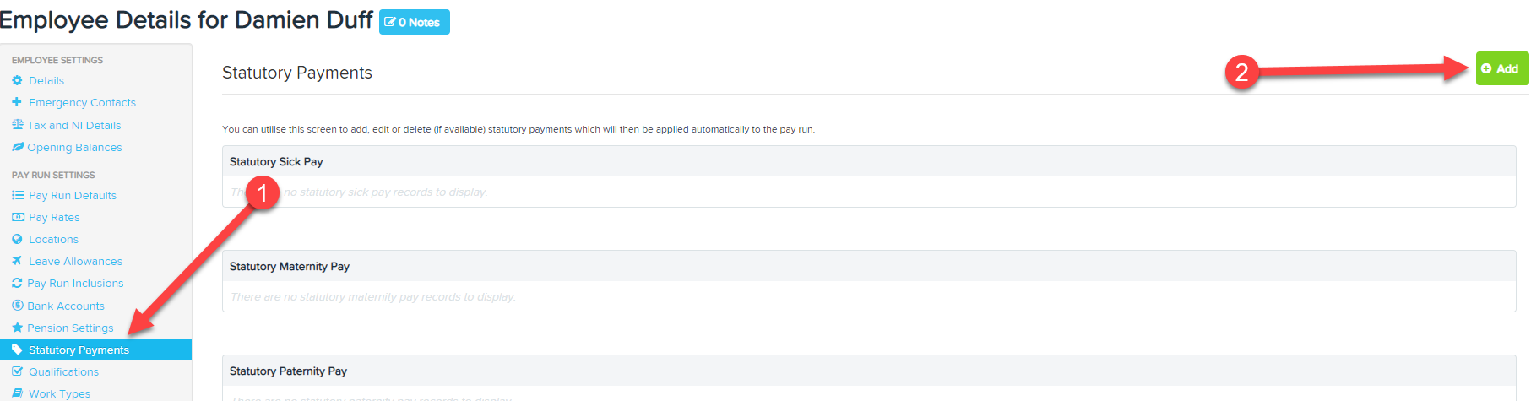
Task: Click the leaf icon for Opening Balances
Action: click(x=17, y=147)
